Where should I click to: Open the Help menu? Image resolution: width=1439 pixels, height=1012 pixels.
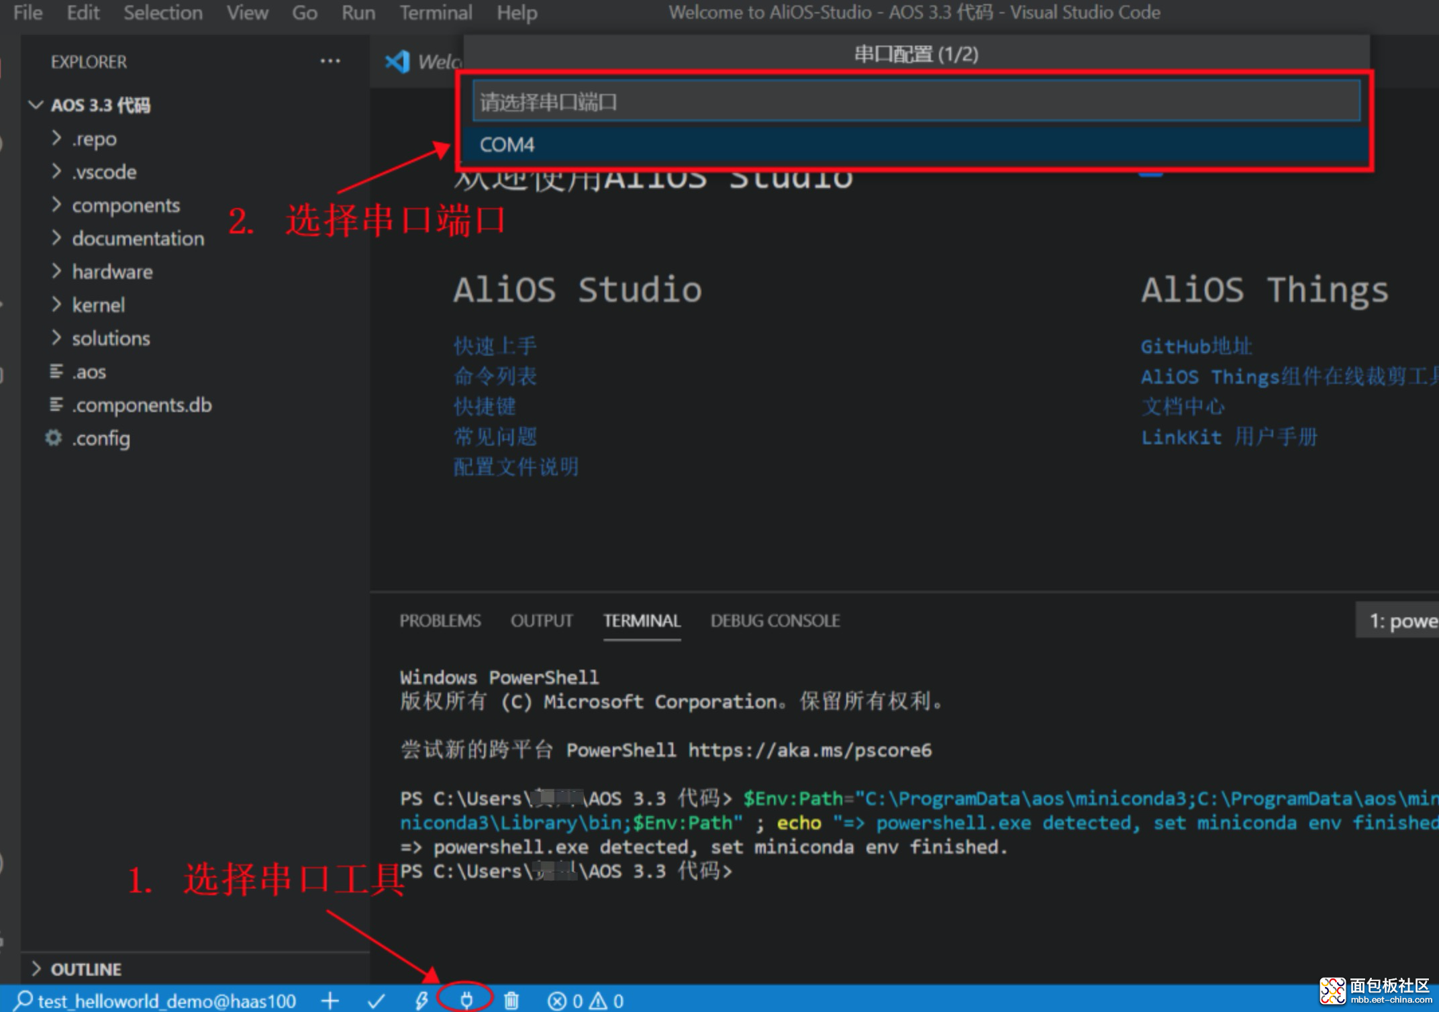click(x=517, y=13)
